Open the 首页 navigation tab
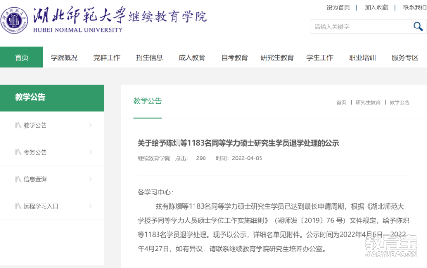427x268 pixels. coord(21,57)
